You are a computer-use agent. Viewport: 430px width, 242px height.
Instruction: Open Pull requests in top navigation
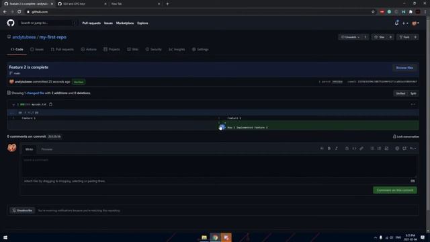click(91, 23)
